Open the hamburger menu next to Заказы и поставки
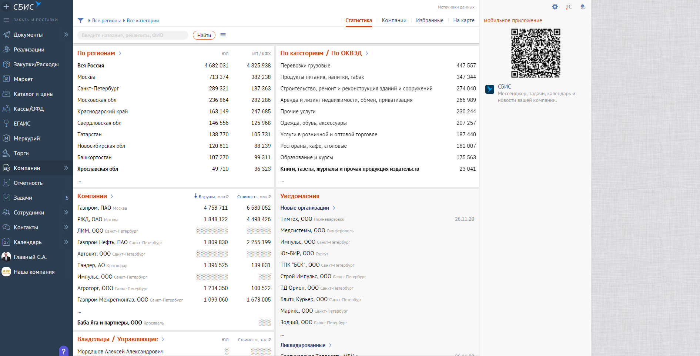The height and width of the screenshot is (356, 700). (6, 20)
